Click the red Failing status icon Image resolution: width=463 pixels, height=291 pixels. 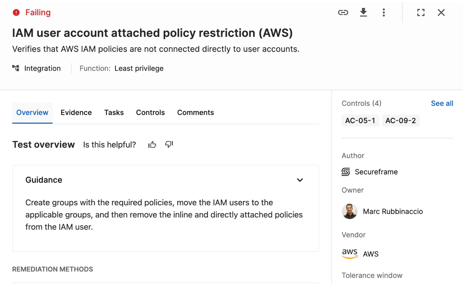(x=16, y=13)
